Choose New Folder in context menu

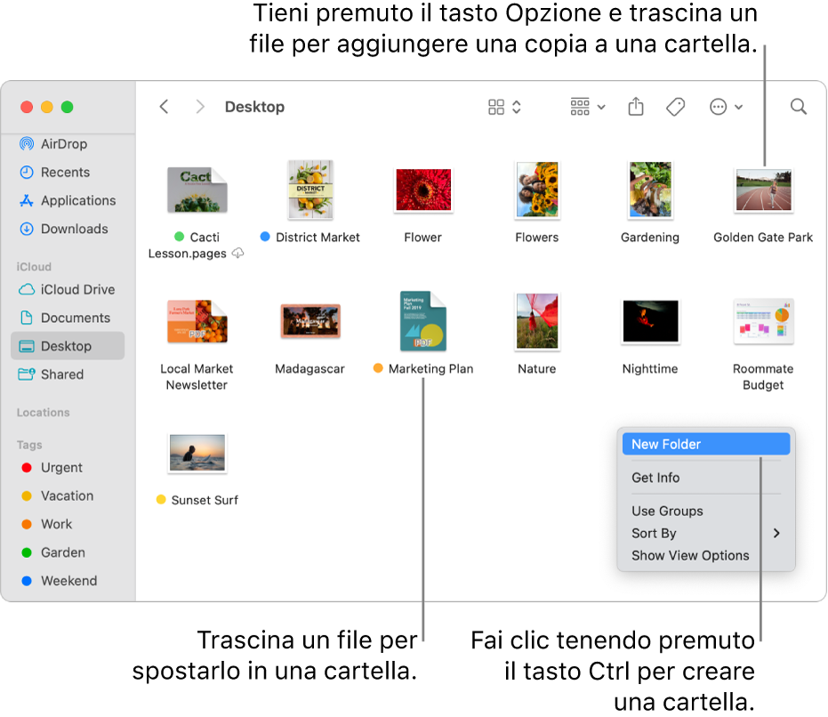coord(706,445)
